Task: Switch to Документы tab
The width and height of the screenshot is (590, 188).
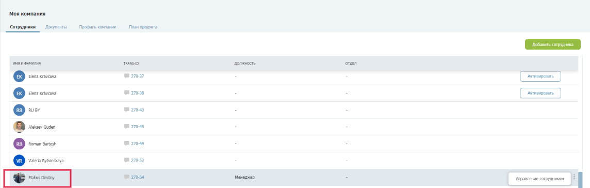Action: [56, 27]
